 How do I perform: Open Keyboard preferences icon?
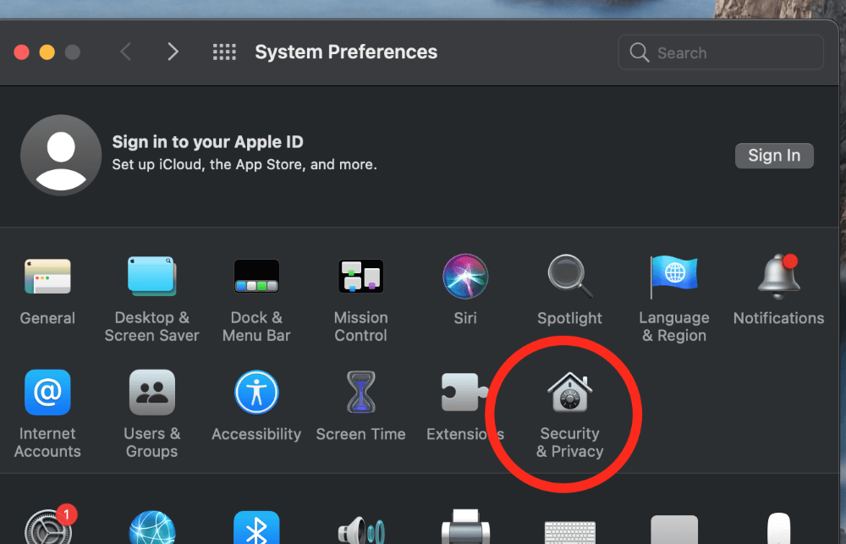569,532
